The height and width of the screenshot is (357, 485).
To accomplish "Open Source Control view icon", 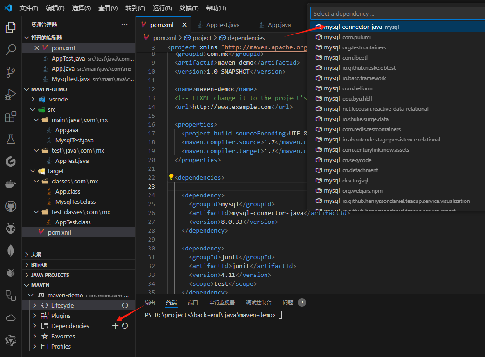I will [10, 72].
